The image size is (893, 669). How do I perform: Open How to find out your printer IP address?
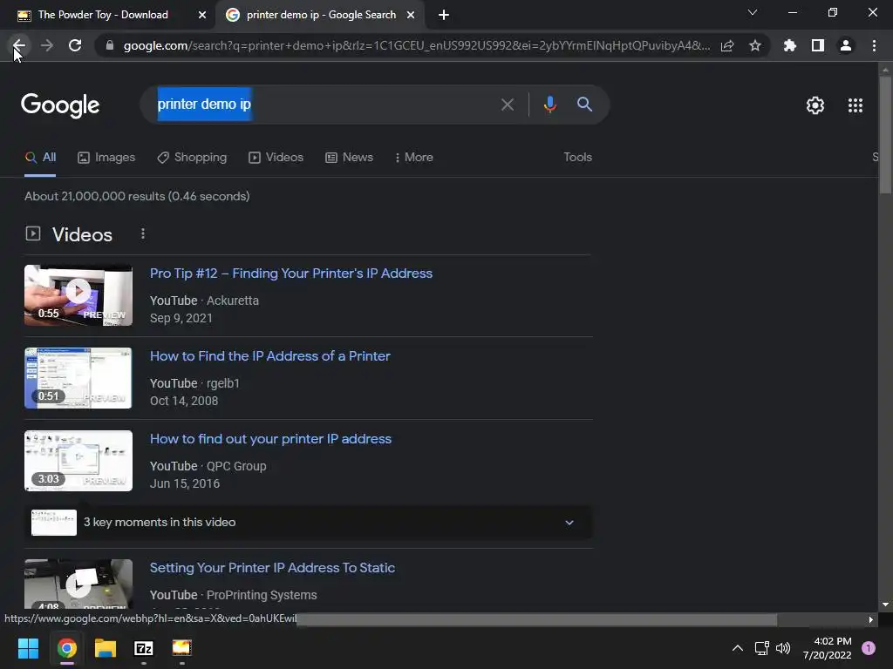click(270, 439)
